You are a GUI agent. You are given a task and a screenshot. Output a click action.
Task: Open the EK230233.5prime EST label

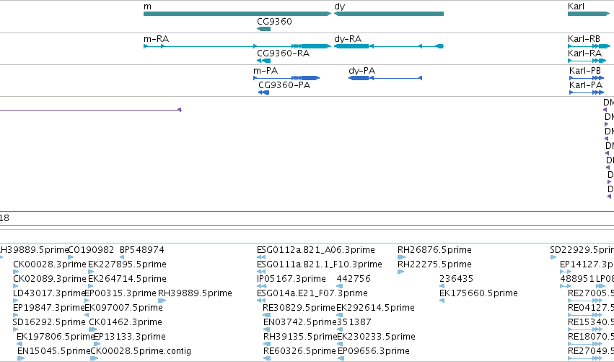377,337
